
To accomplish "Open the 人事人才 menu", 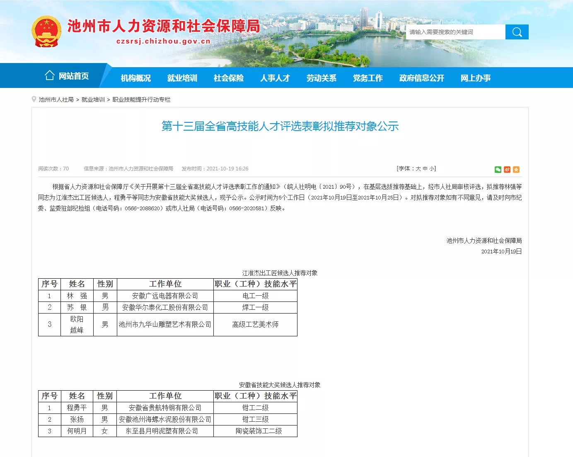I will click(x=275, y=78).
